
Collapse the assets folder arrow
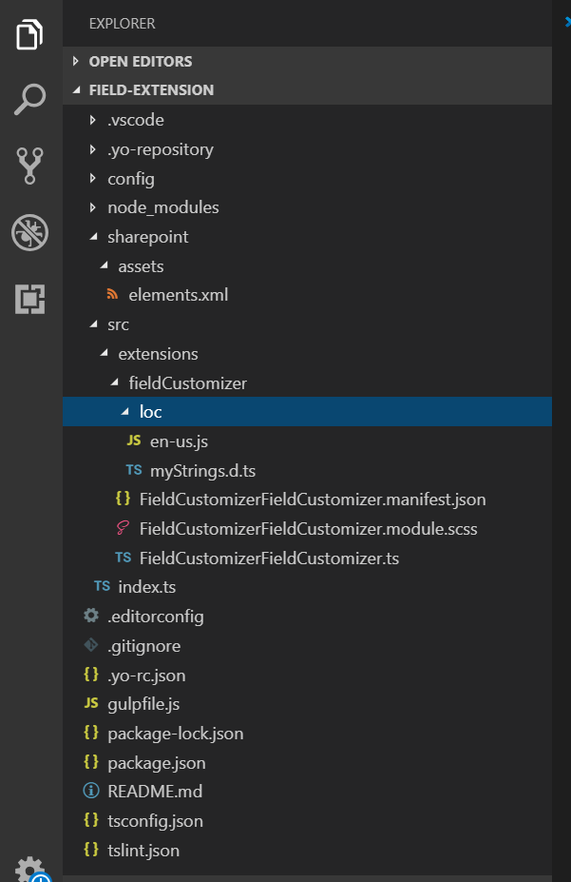click(104, 265)
